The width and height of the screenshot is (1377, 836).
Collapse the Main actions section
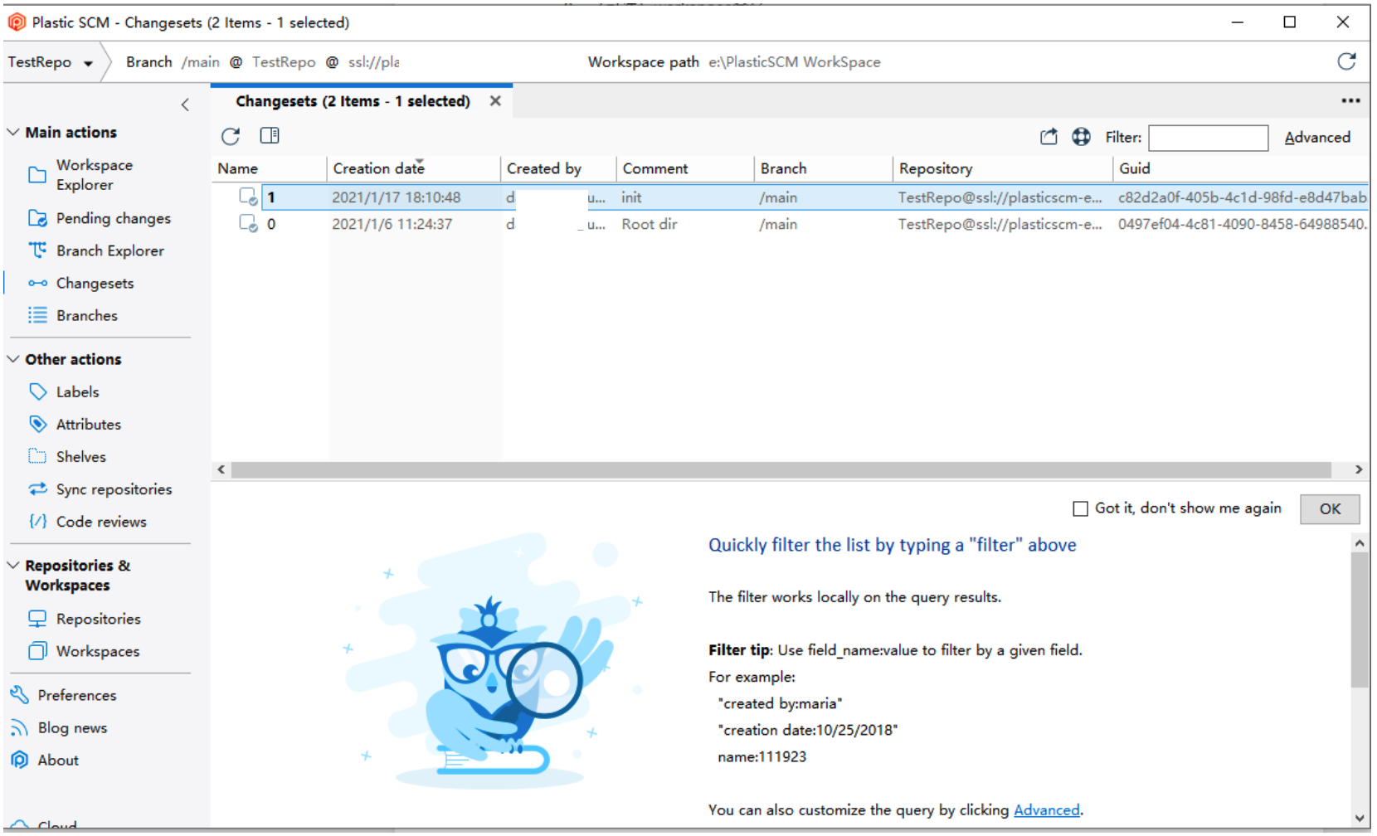pos(13,132)
